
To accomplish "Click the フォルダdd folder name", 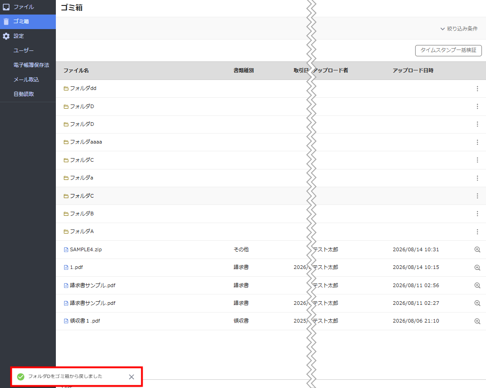I will [83, 89].
